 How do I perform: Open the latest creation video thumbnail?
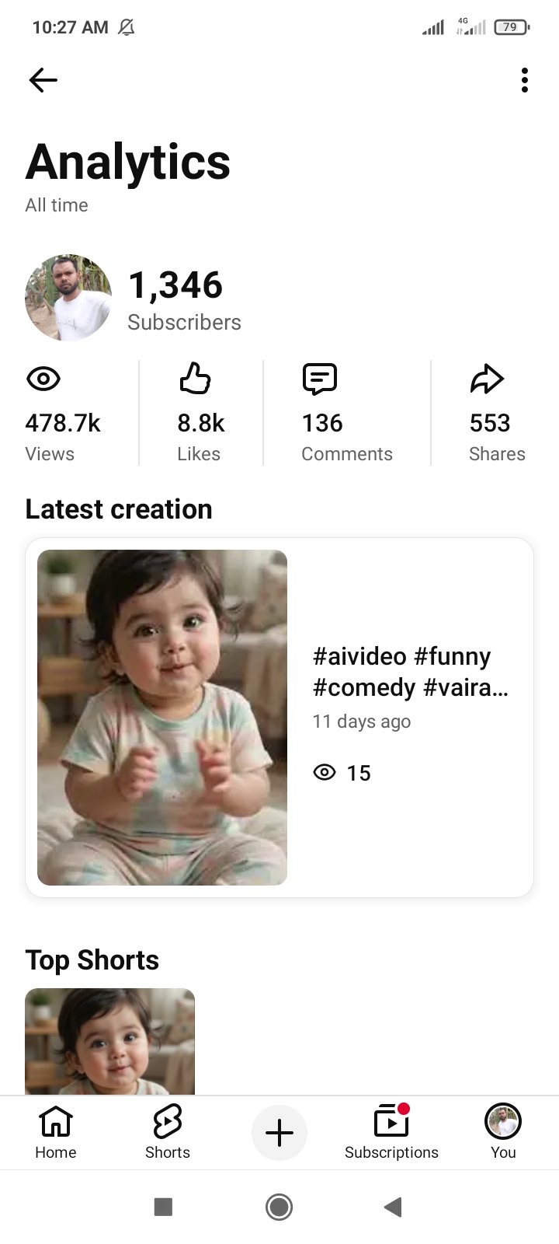(x=162, y=718)
